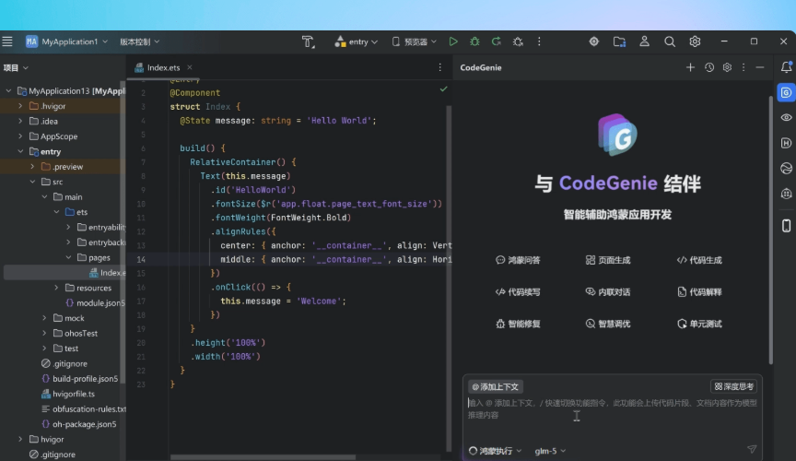This screenshot has height=461, width=796.
Task: Select the 内联对话 feature
Action: (608, 291)
